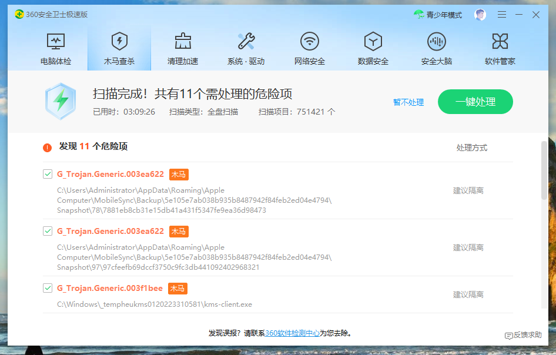The image size is (556, 355).
Task: Open the 数据安全 hexagon icon
Action: click(373, 41)
